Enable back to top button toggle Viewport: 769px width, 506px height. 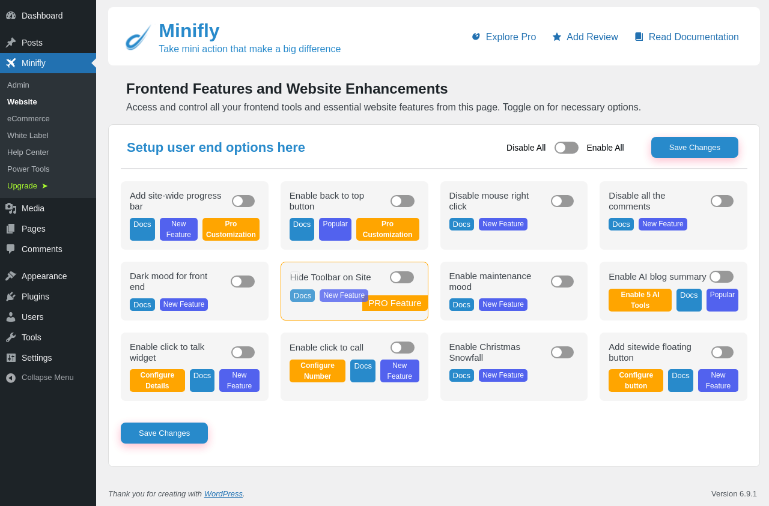403,201
